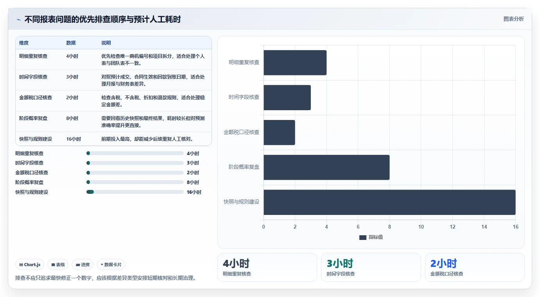Click the 阶段概率复盘 progress bar
540x297 pixels.
(135, 182)
